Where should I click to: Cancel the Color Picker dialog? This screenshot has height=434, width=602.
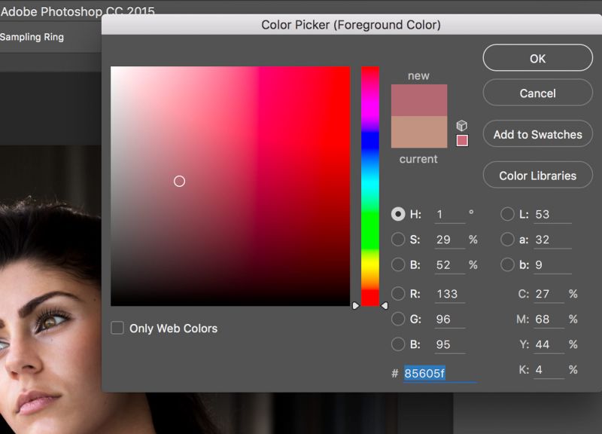pyautogui.click(x=537, y=93)
